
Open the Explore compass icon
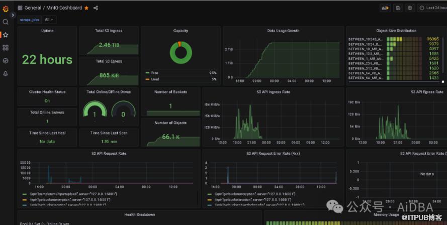(x=6, y=61)
